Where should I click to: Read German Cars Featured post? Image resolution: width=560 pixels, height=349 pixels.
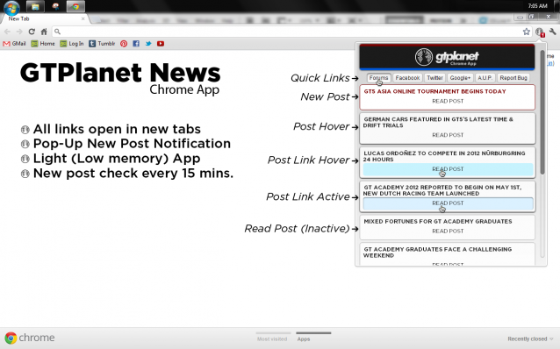tap(448, 135)
